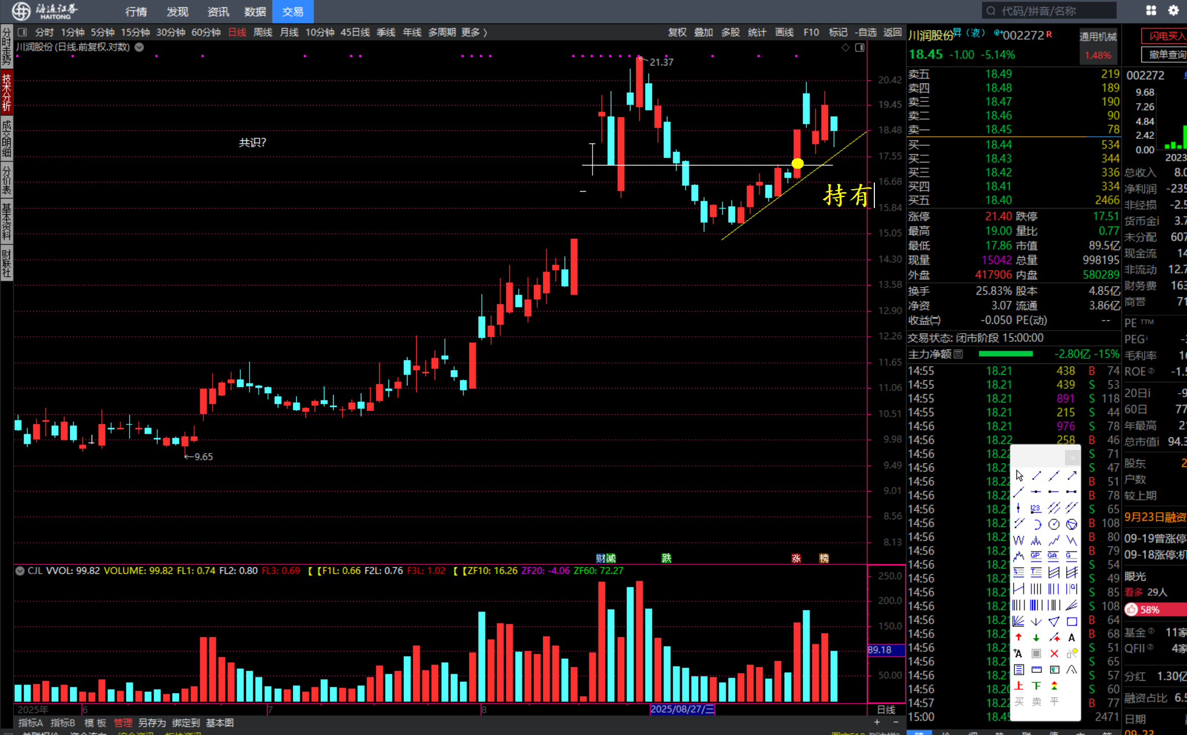Pick the line segment drawing tool
This screenshot has width=1187, height=735.
point(1036,475)
